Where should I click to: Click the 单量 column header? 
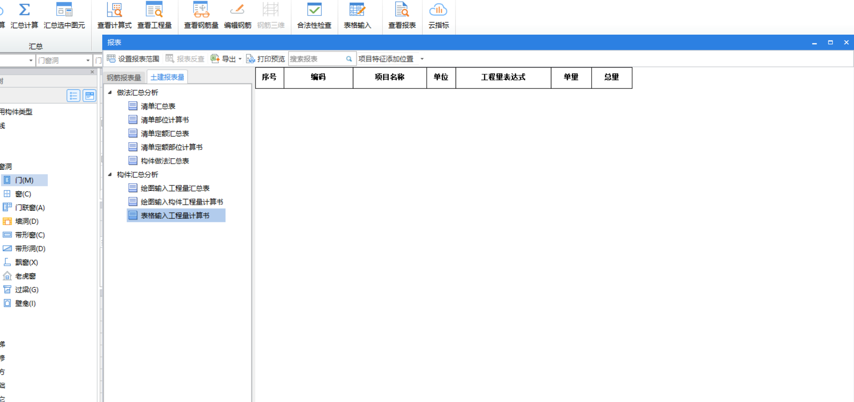[x=571, y=77]
